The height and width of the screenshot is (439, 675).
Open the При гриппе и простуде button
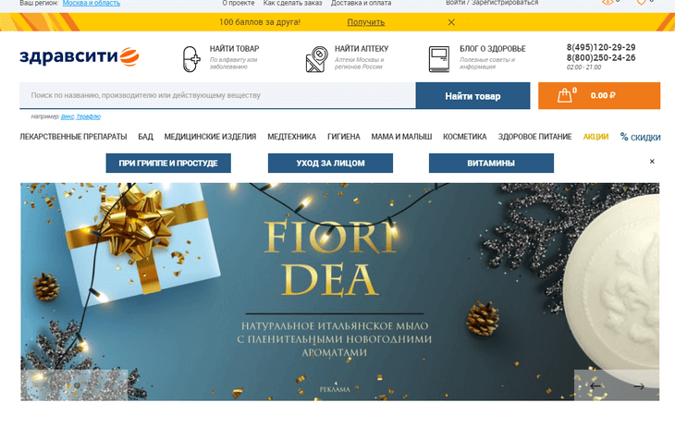(168, 163)
